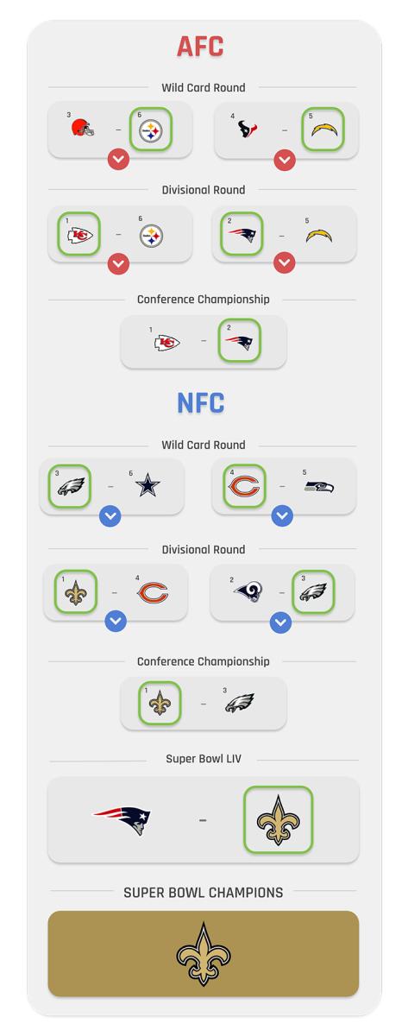
Task: Select the Browns logo in AFC Wild Card
Action: [x=83, y=129]
